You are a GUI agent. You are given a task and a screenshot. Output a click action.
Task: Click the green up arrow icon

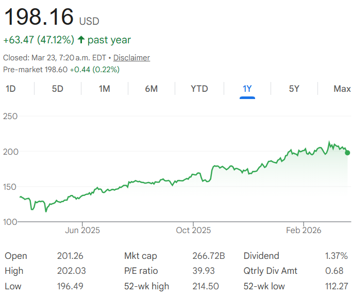click(x=81, y=40)
